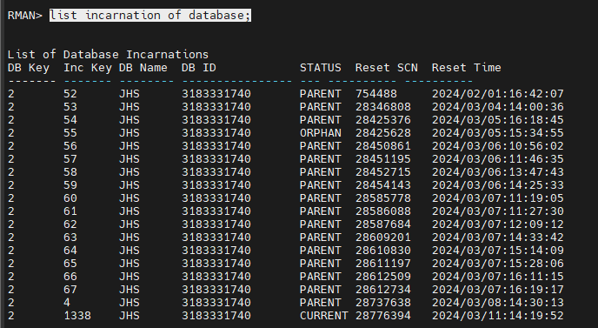Click Inc Key value 58

click(70, 172)
